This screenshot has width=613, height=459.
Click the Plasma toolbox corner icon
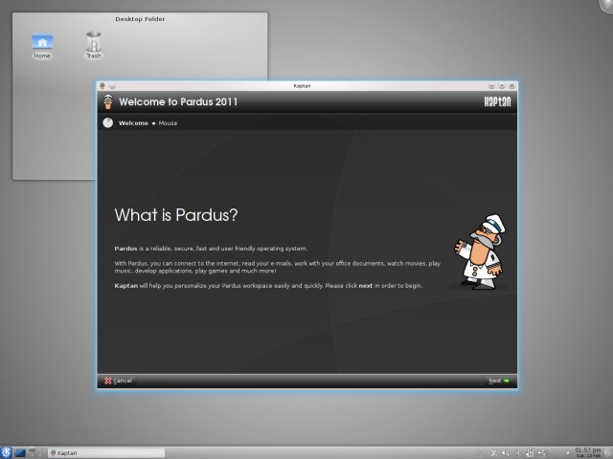[606, 5]
